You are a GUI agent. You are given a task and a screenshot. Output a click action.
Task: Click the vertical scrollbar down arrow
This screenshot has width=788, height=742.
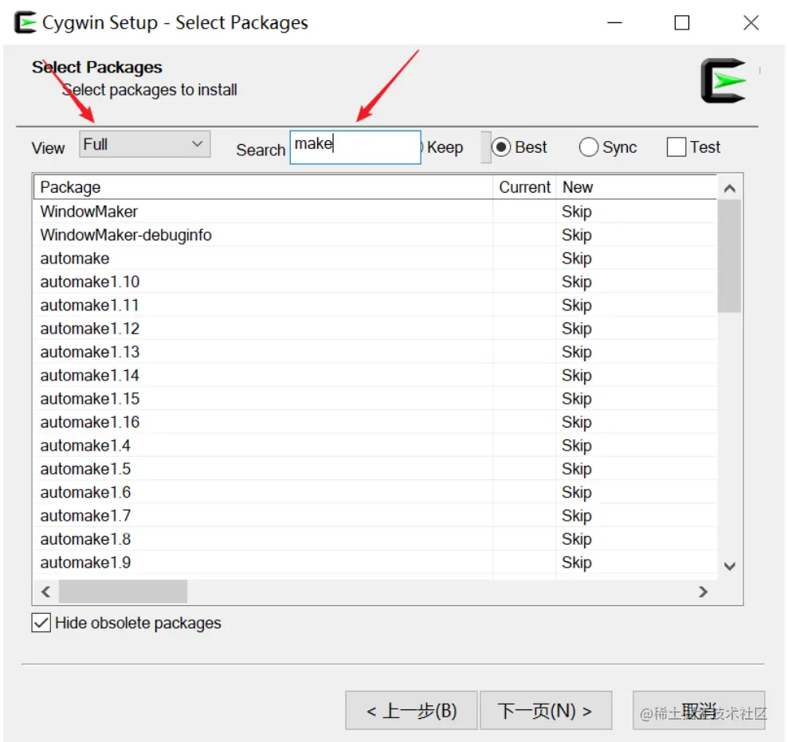(x=730, y=566)
